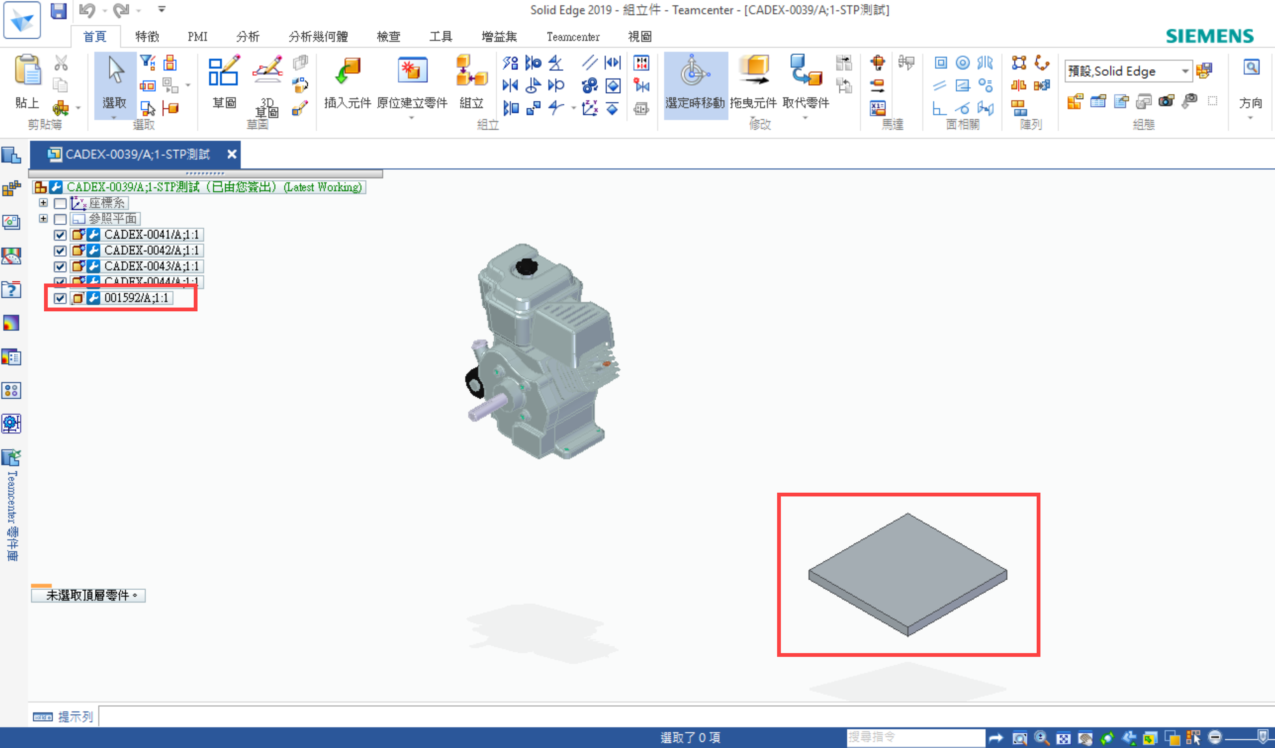The height and width of the screenshot is (748, 1275).
Task: Click the Pan hand icon in status bar
Action: [1085, 738]
